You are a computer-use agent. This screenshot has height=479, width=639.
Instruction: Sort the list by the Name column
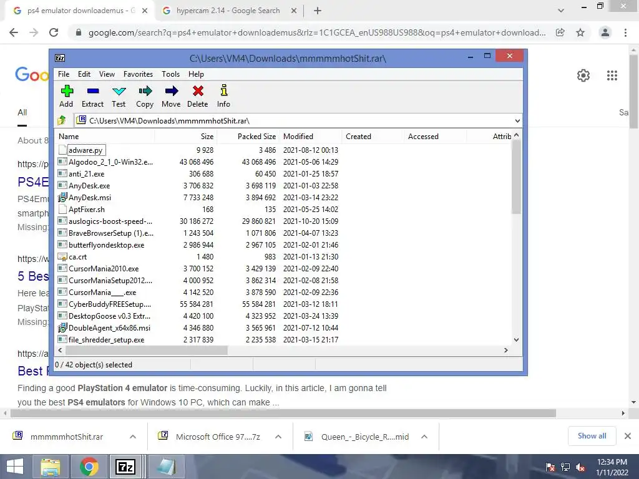point(104,137)
